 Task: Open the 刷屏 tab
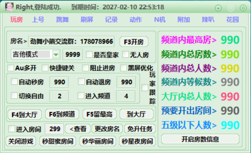click(x=87, y=20)
